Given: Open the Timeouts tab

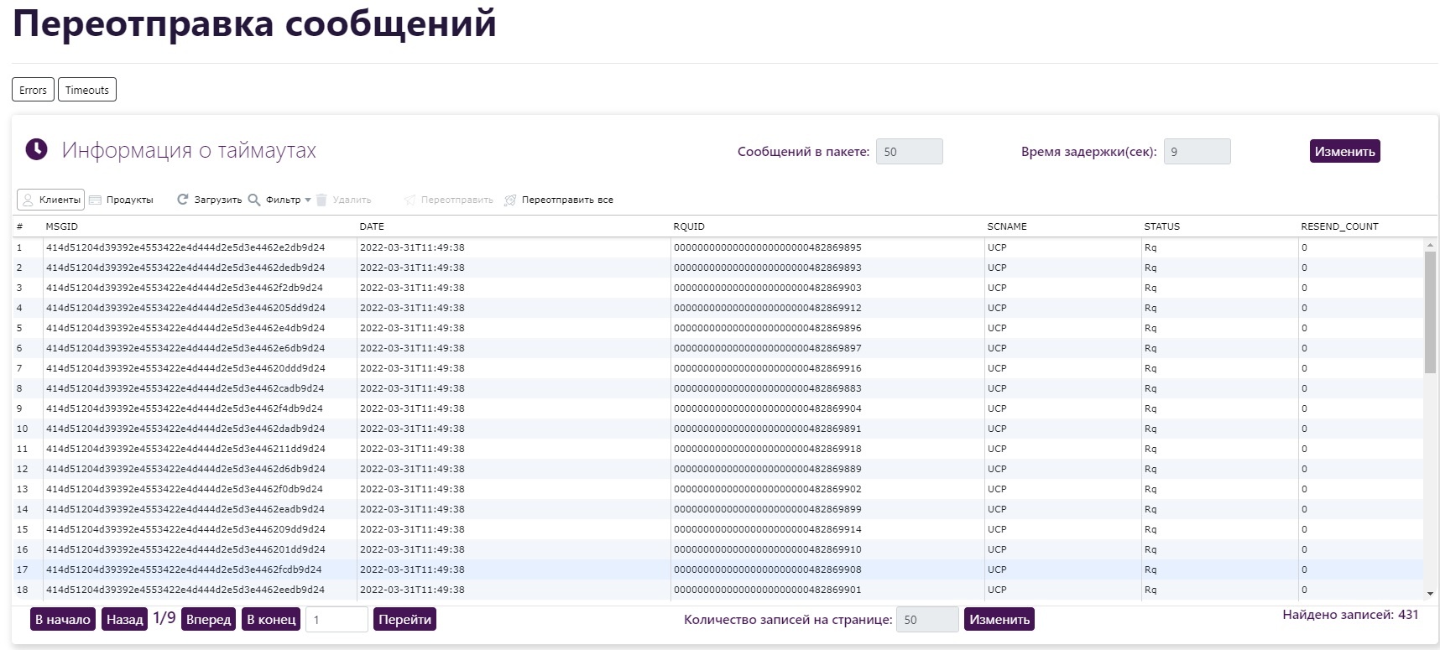Looking at the screenshot, I should 87,90.
